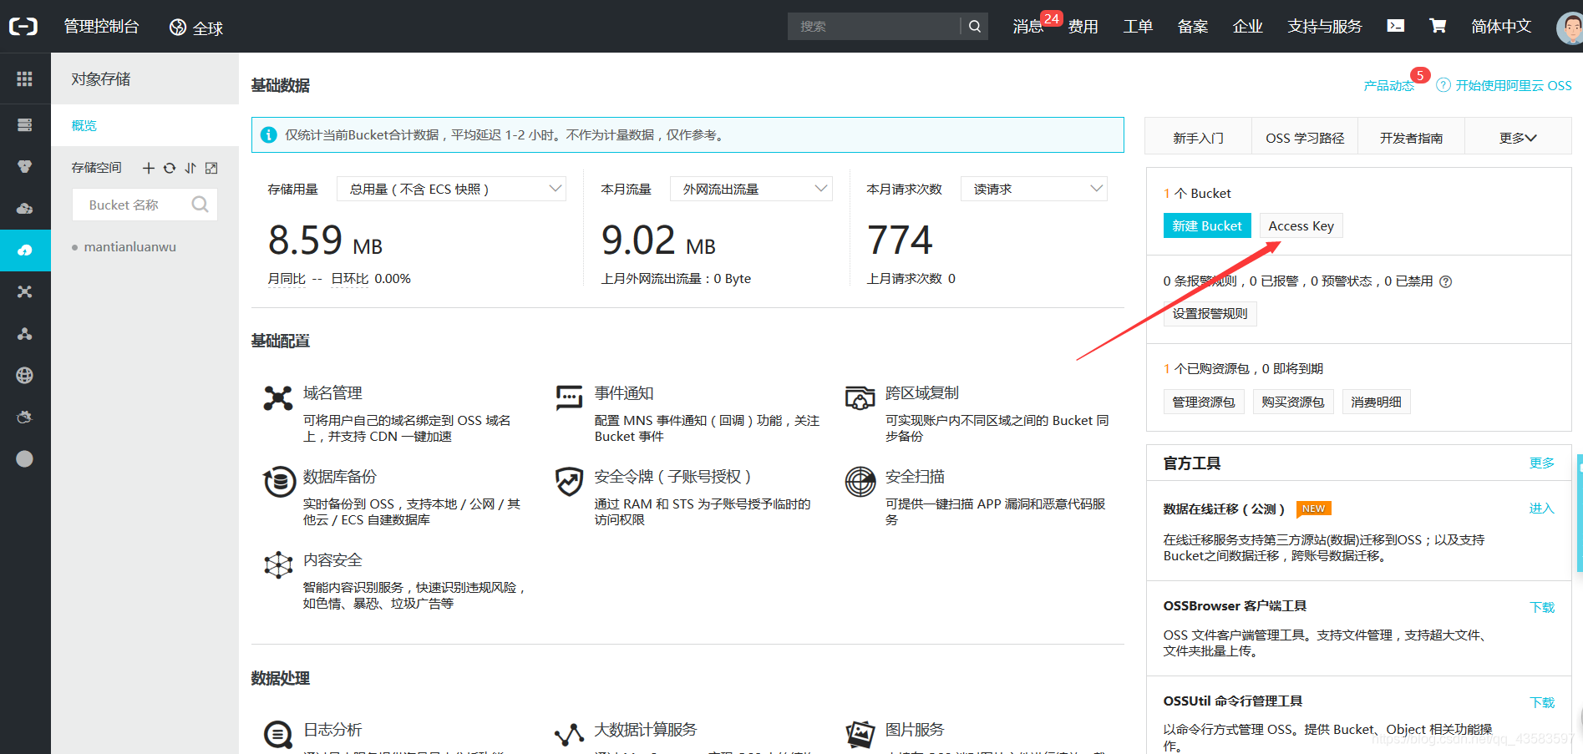Open 开始使用阿里云 OSS help link

tap(1504, 85)
